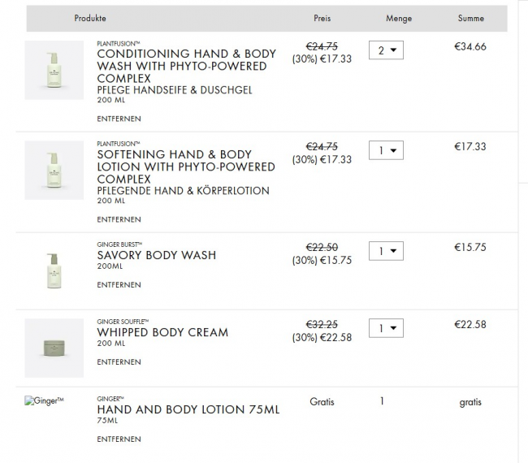Click Entfernen under Softening Hand & Body Lotion
The image size is (528, 463).
point(119,219)
